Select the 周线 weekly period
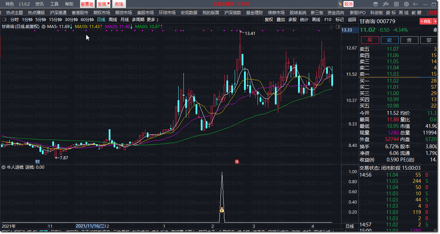 pos(113,20)
